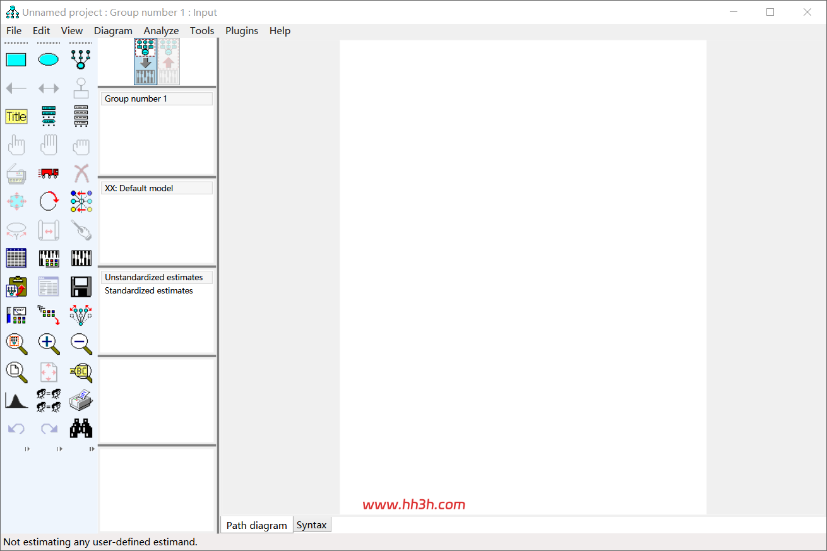The width and height of the screenshot is (827, 551).
Task: Select the draw observed variable rectangle tool
Action: (16, 60)
